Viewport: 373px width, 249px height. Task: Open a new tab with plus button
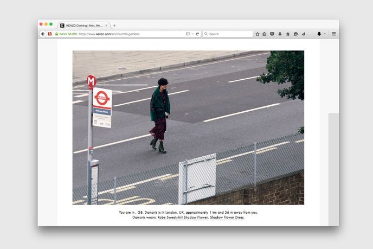[114, 25]
